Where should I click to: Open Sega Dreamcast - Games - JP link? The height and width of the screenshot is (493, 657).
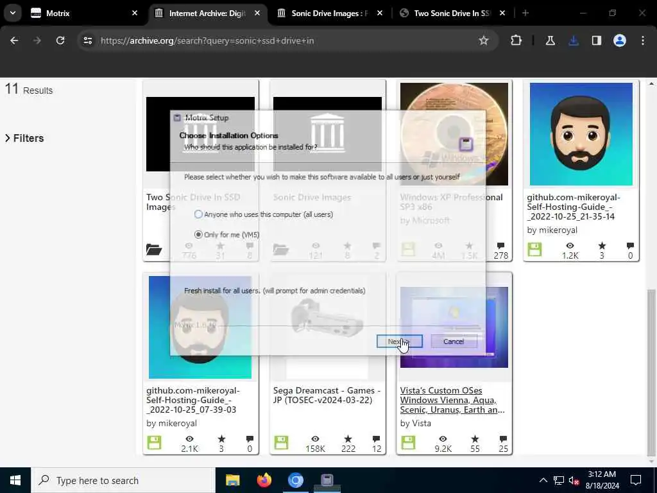327,395
